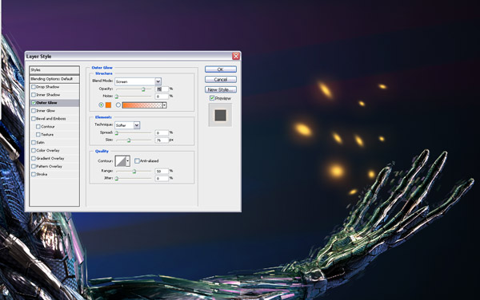Click the OK button

point(221,69)
